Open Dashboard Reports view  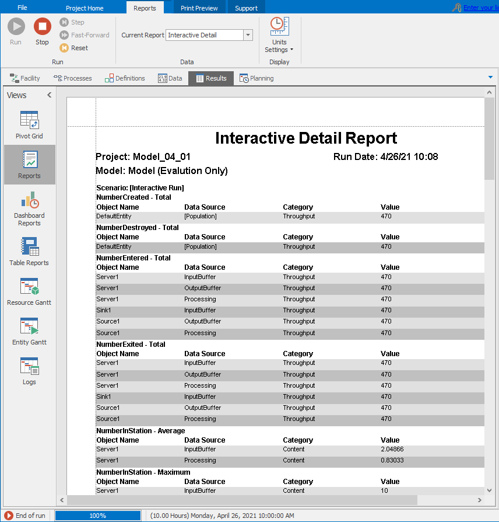pos(29,209)
